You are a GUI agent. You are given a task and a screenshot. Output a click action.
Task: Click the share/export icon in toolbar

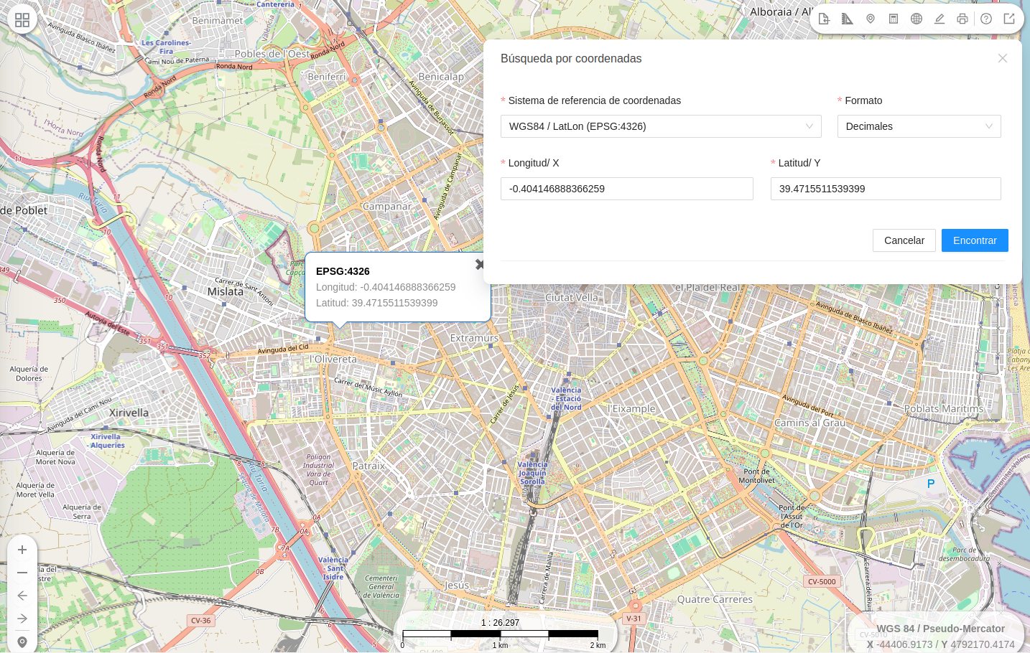click(x=1009, y=19)
